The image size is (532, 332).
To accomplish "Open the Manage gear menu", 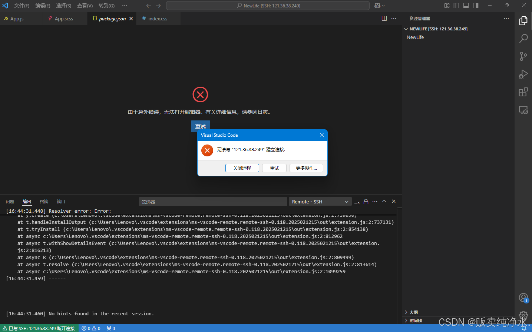I will click(x=523, y=315).
